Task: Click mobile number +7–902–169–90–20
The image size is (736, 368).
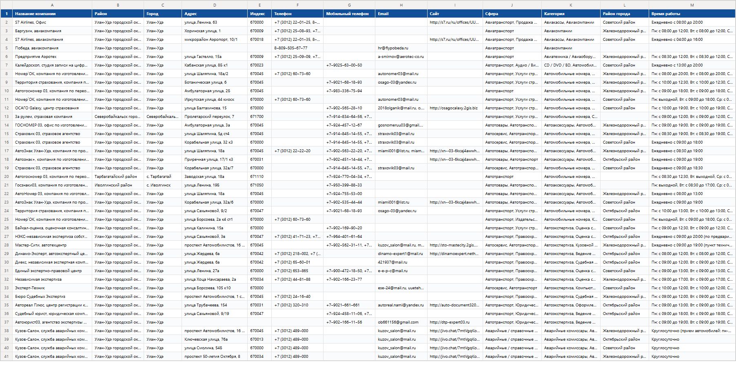Action: point(349,228)
